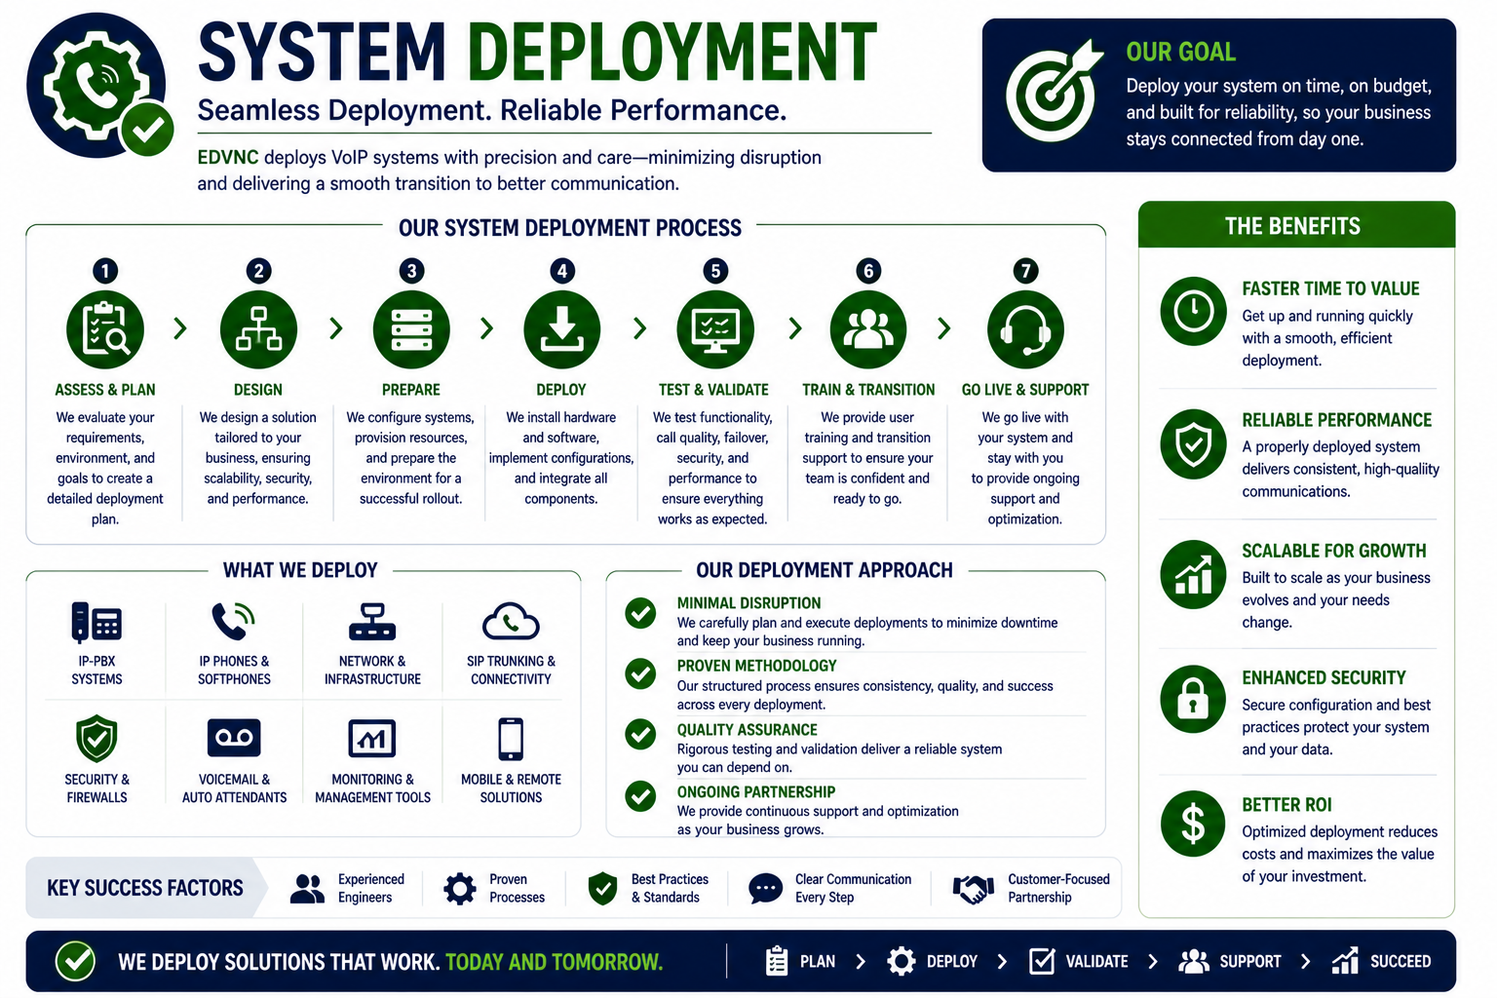Click the dollar sign icon next to Better ROI
This screenshot has width=1497, height=998.
[x=1193, y=825]
